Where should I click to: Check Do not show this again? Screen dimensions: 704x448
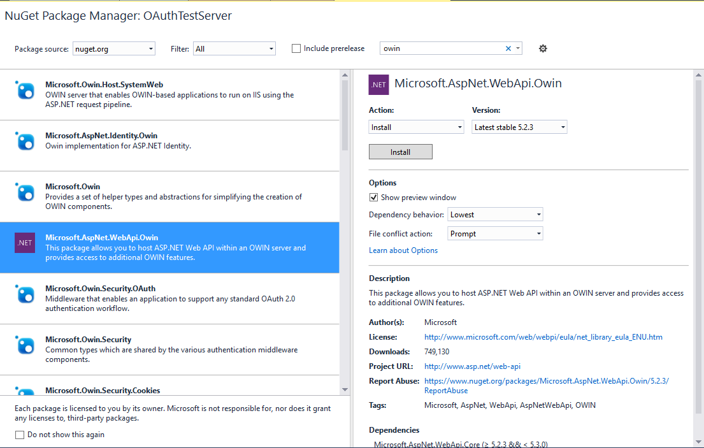18,433
